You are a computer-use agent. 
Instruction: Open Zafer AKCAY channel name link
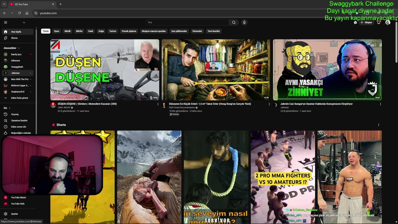[64, 108]
